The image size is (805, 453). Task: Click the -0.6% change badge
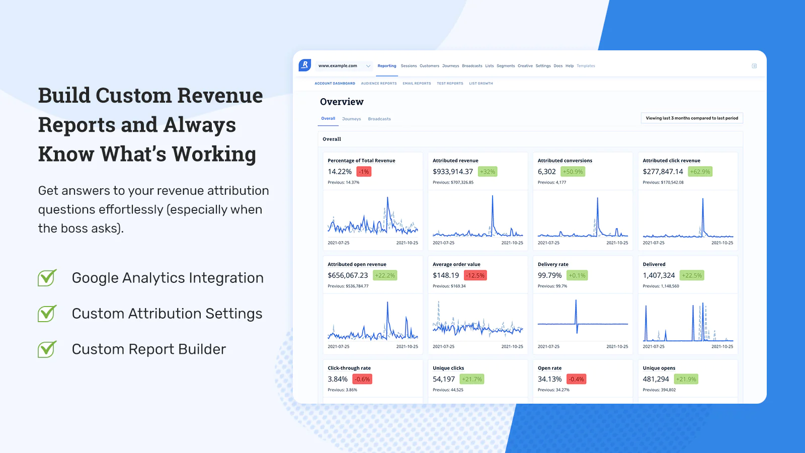362,379
